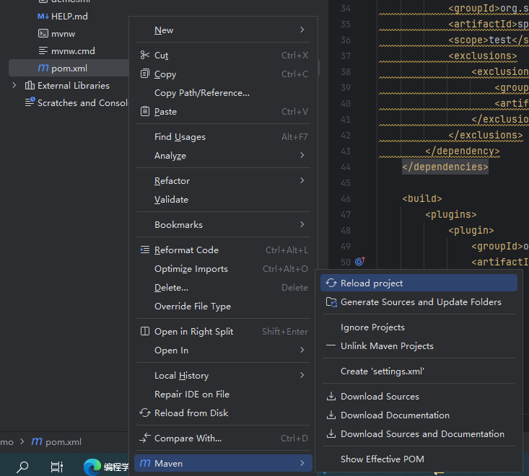529x476 pixels.
Task: Click the markdown icon of HELP.md
Action: click(x=43, y=16)
